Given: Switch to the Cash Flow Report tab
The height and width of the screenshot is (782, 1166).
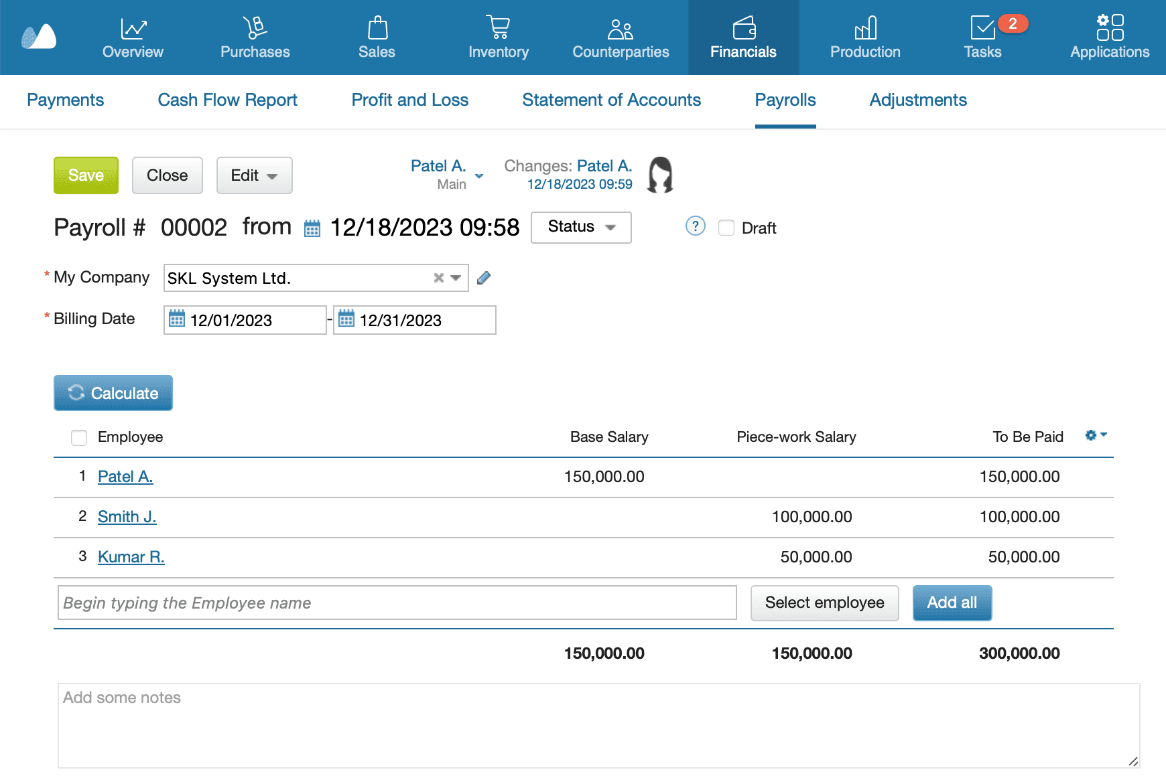Looking at the screenshot, I should 227,100.
